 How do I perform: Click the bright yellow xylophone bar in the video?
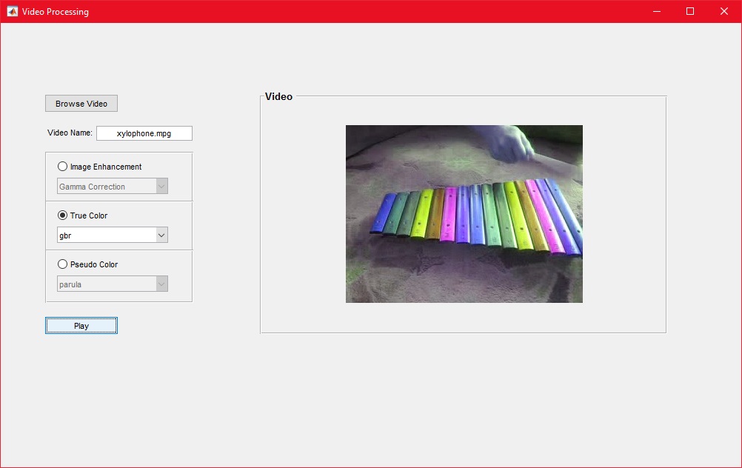point(421,215)
